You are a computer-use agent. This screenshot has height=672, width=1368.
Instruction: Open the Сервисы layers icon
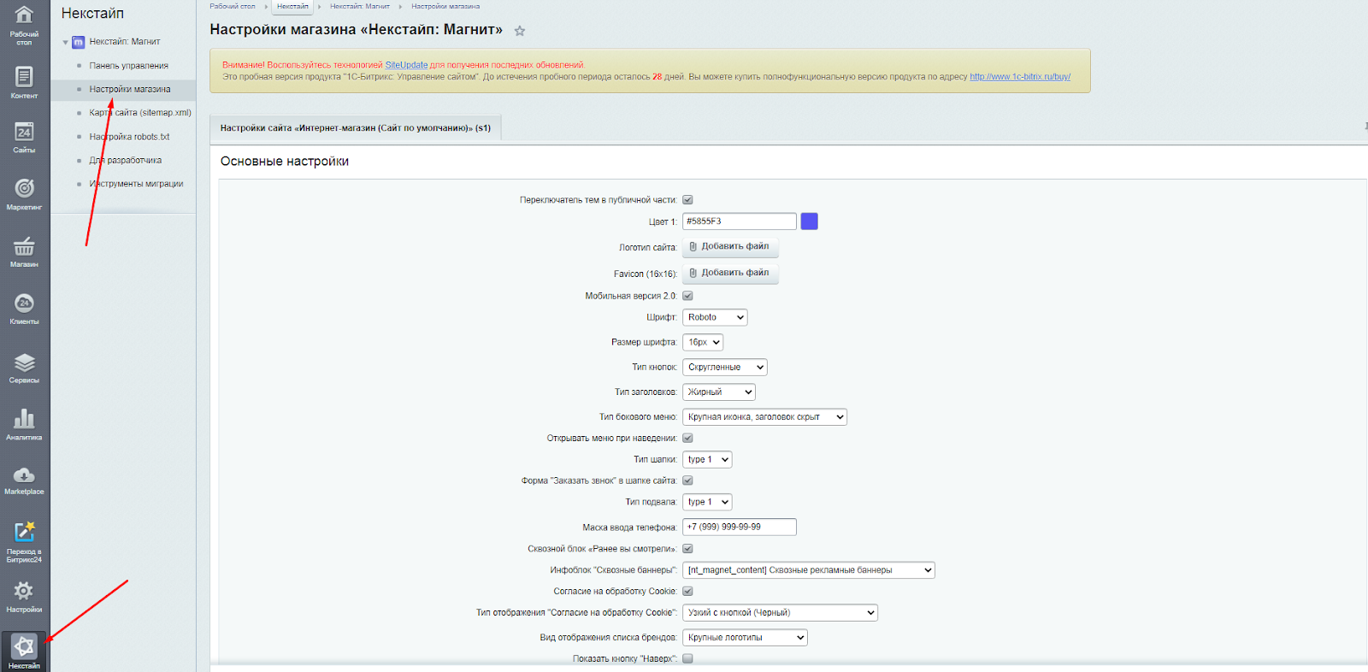point(24,363)
